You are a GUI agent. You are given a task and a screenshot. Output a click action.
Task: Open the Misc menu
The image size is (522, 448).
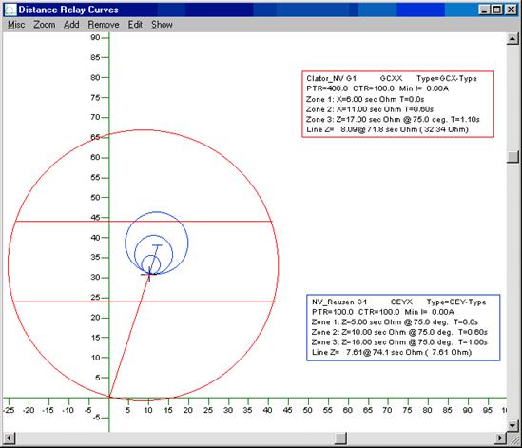(x=16, y=25)
